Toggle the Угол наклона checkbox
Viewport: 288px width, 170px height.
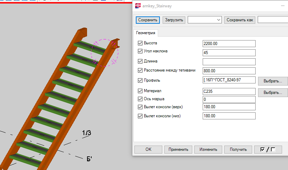click(140, 51)
